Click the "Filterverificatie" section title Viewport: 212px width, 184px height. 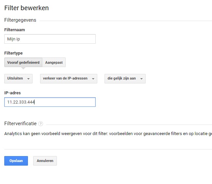pos(20,124)
